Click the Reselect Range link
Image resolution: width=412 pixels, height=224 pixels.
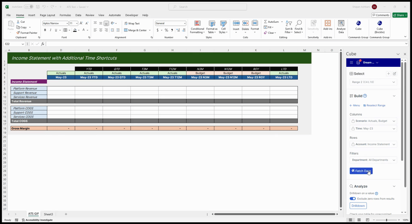[x=374, y=105]
